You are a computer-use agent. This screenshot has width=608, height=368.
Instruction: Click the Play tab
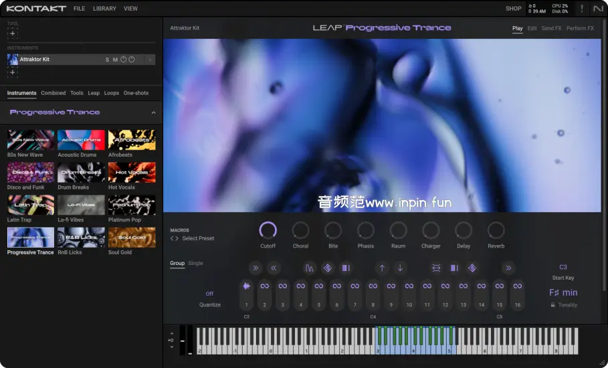[517, 28]
